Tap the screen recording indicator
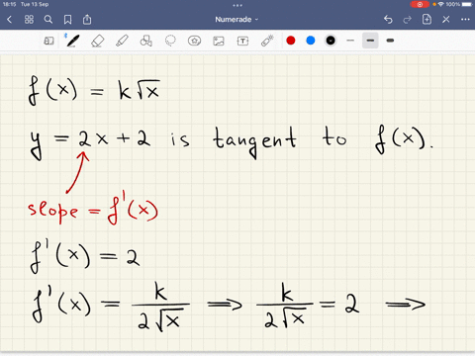475x356 pixels. point(420,4)
